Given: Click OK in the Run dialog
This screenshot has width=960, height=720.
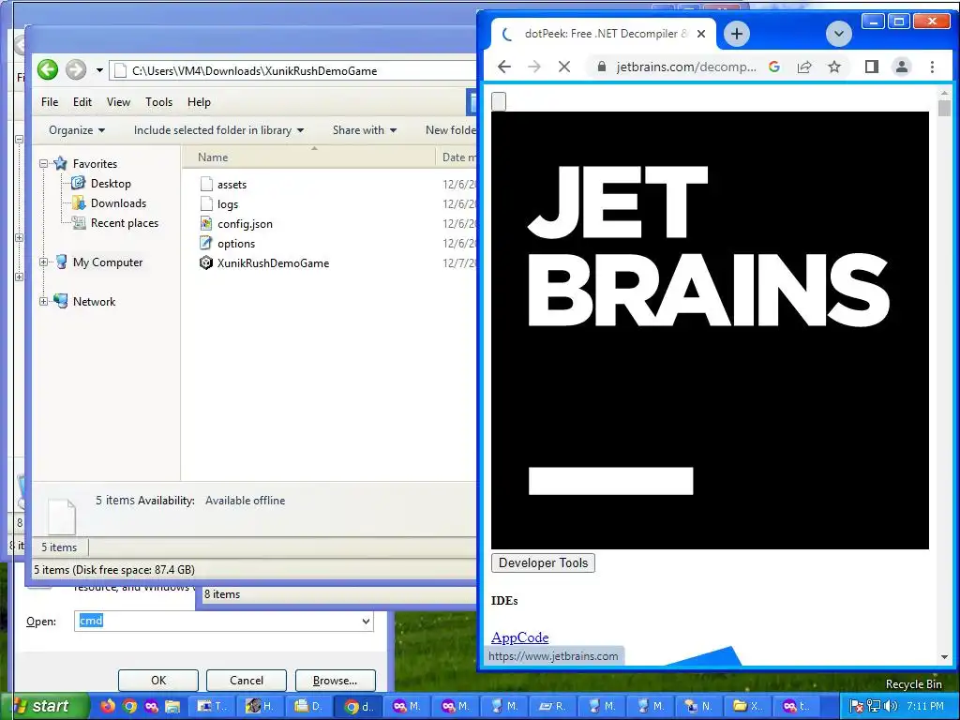Looking at the screenshot, I should pos(158,681).
